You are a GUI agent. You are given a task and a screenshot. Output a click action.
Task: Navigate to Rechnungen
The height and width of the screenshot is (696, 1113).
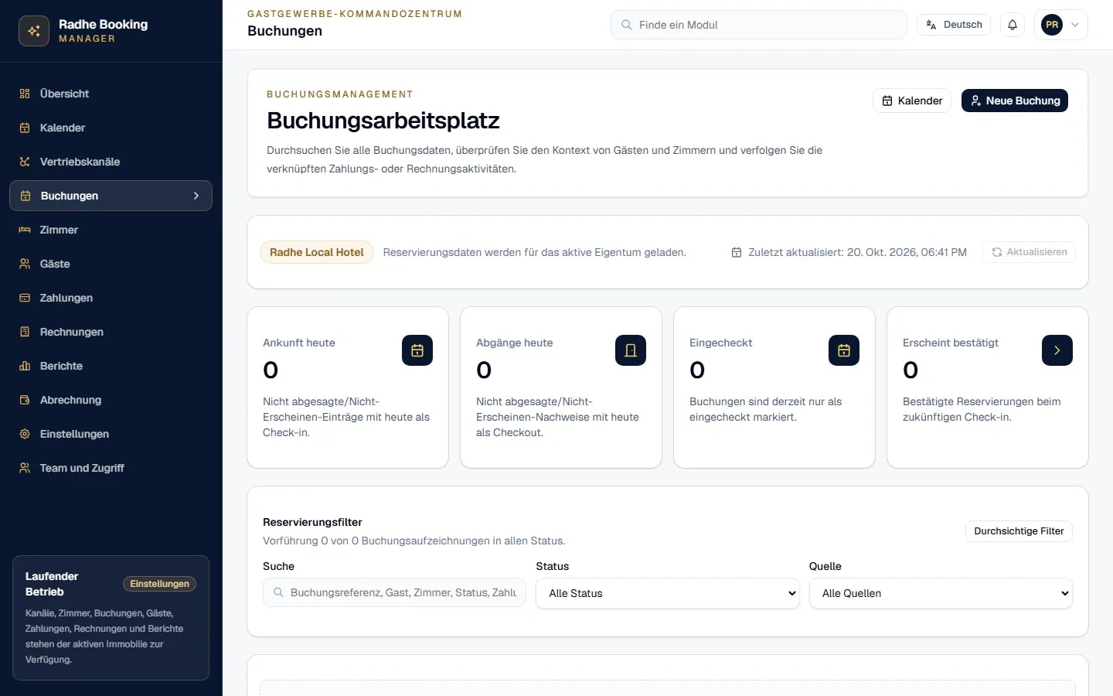click(111, 332)
